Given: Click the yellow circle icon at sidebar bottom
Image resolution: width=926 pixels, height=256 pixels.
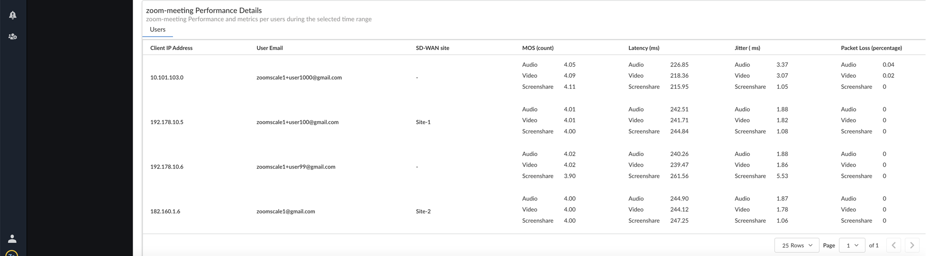Looking at the screenshot, I should [12, 253].
